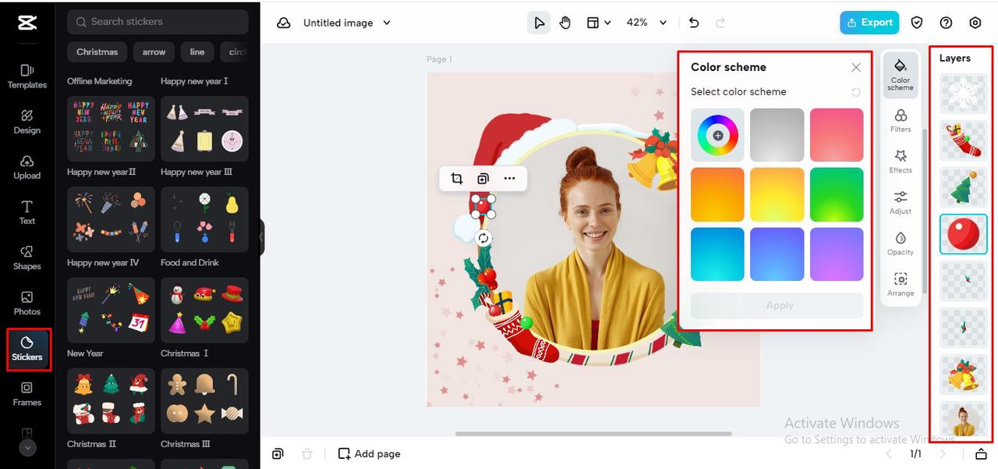This screenshot has width=998, height=469.
Task: Switch to the Opacity tab
Action: pyautogui.click(x=901, y=243)
